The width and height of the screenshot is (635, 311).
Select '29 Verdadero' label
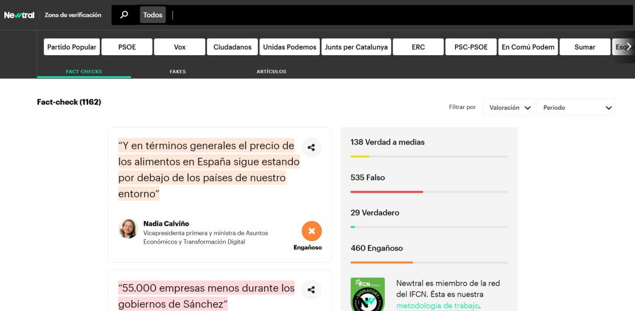click(x=375, y=212)
